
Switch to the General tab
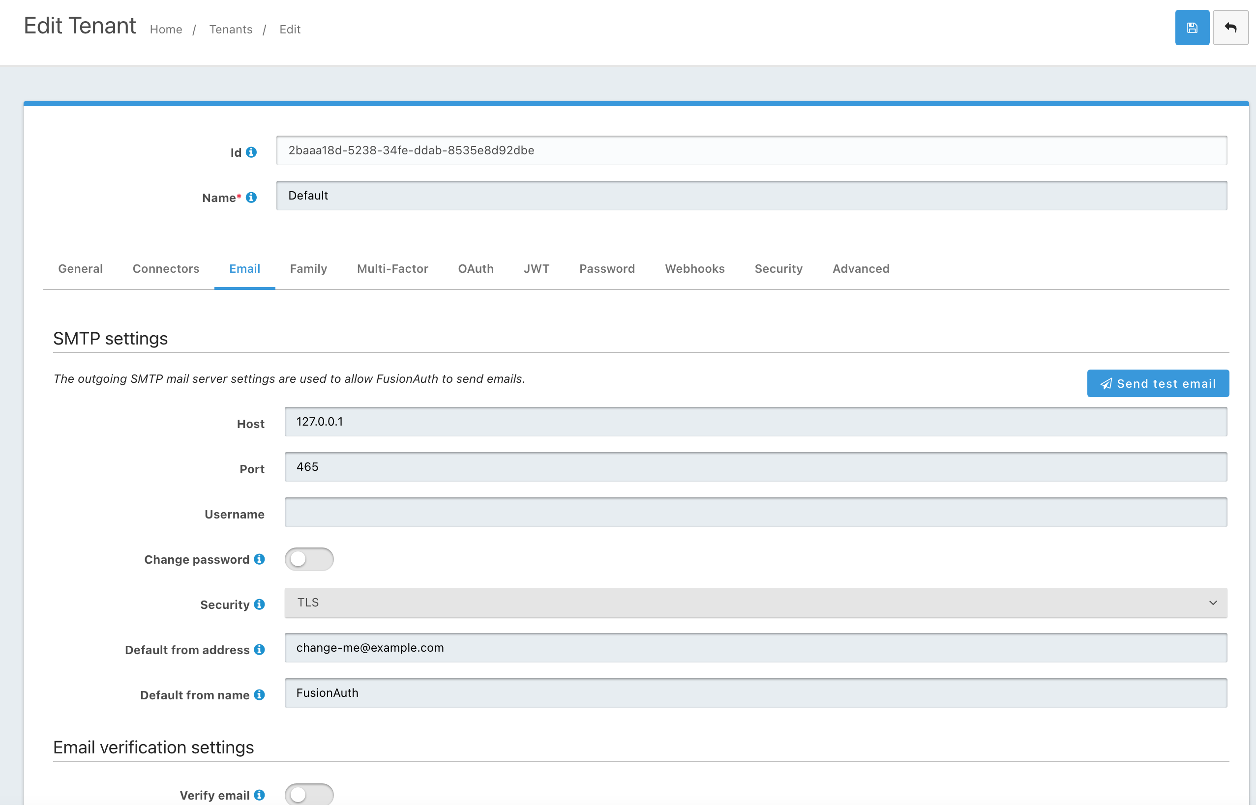pyautogui.click(x=81, y=269)
